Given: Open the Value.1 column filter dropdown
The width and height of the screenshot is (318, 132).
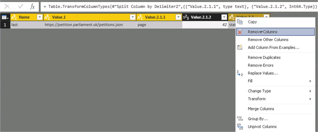Looking at the screenshot, I should point(133,18).
